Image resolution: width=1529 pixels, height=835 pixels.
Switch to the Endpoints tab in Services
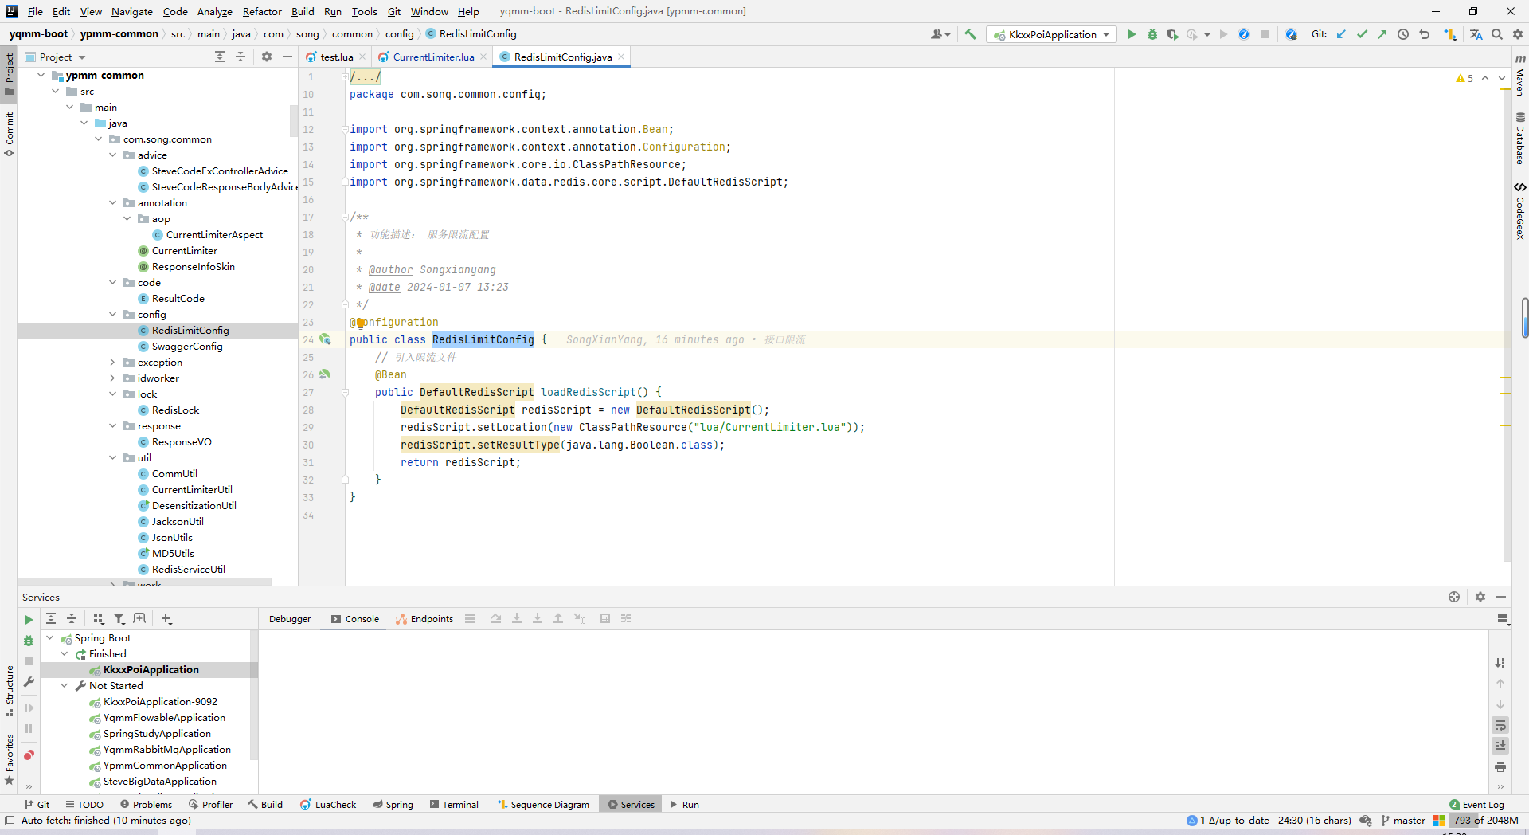click(424, 619)
